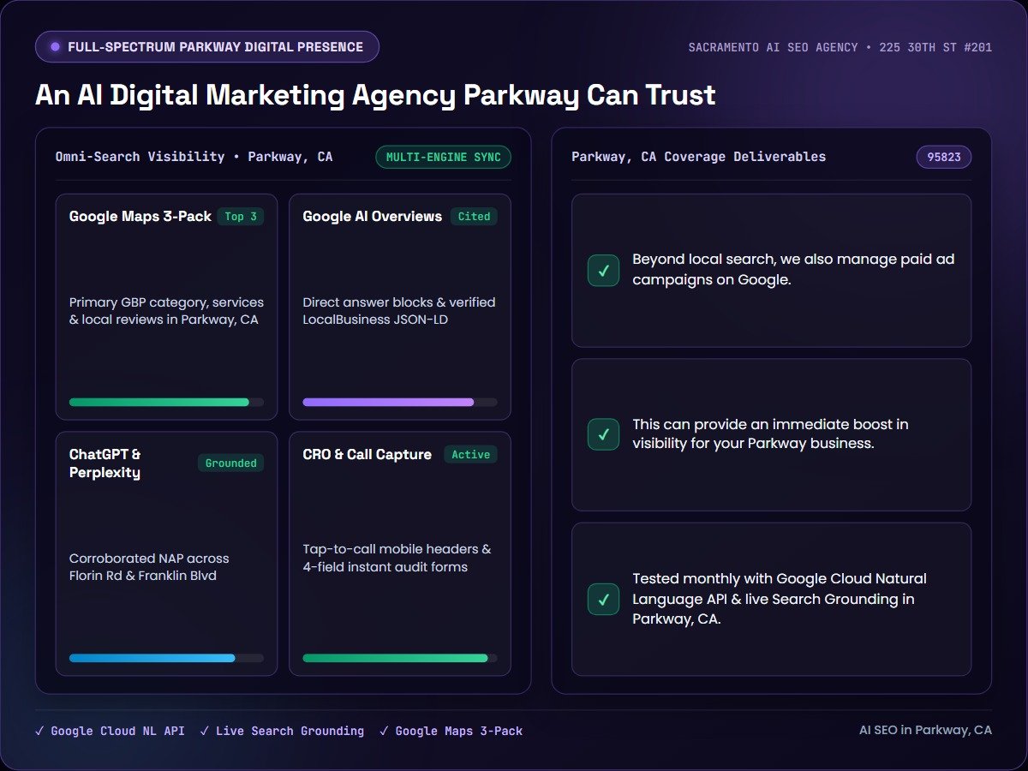The height and width of the screenshot is (771, 1028).
Task: Click the Multi-Engine Sync badge
Action: click(x=444, y=158)
